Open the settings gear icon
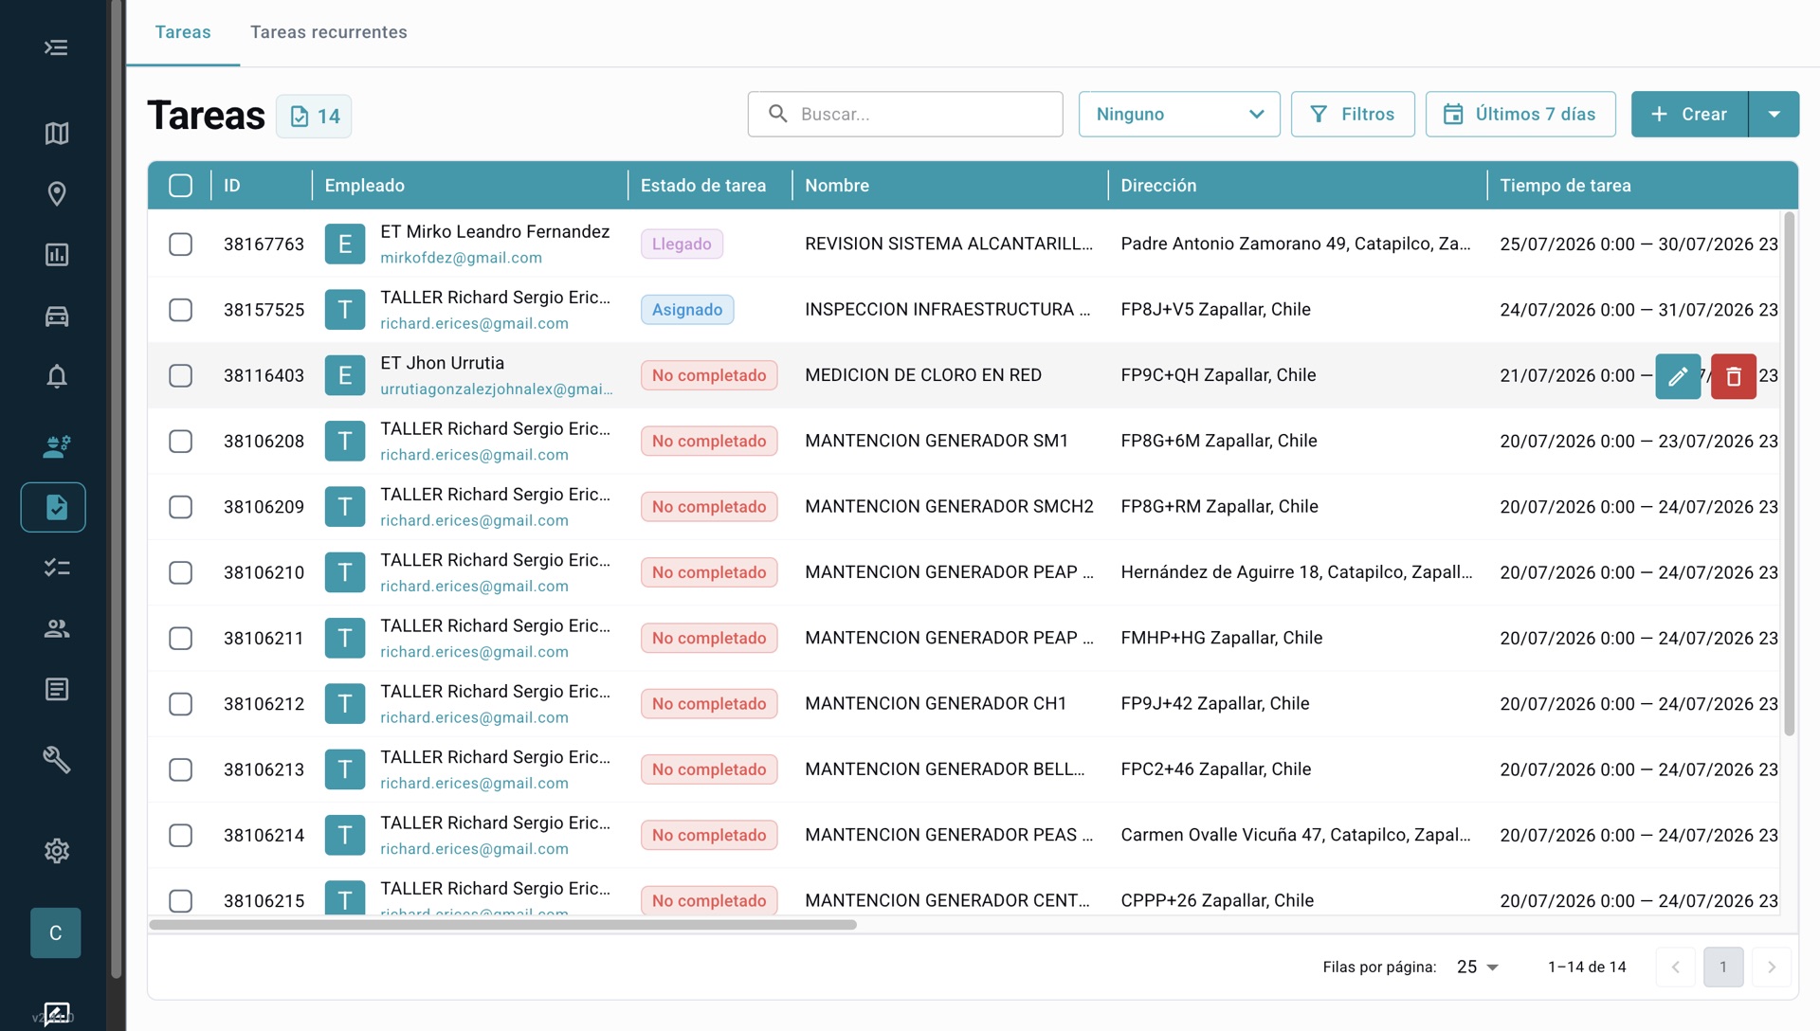 tap(57, 851)
